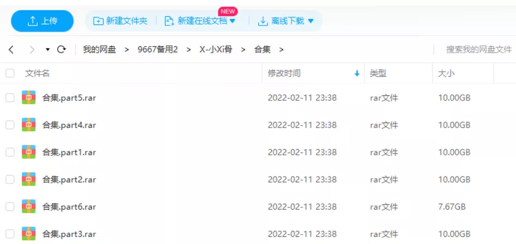Click the rar icon of 合集.part6.rar
Screen dimensions: 516x244
(28, 207)
